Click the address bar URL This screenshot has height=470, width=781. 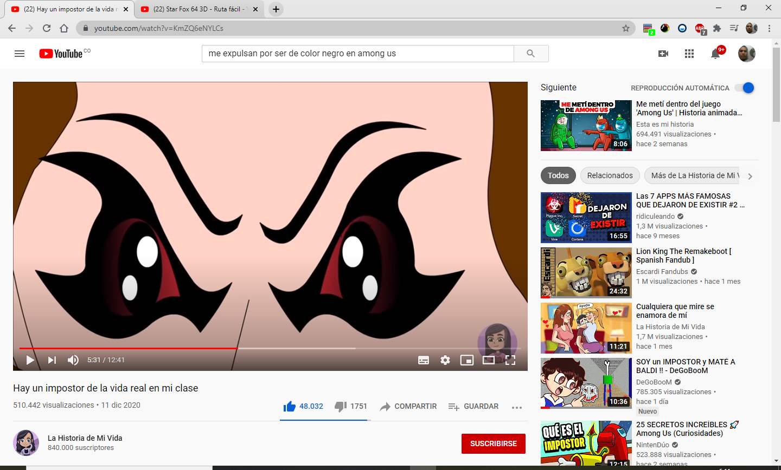tap(159, 28)
